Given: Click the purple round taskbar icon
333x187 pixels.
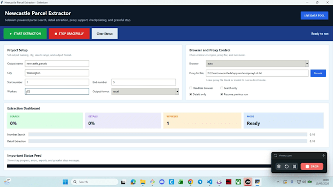Looking at the screenshot, I should [219, 182].
